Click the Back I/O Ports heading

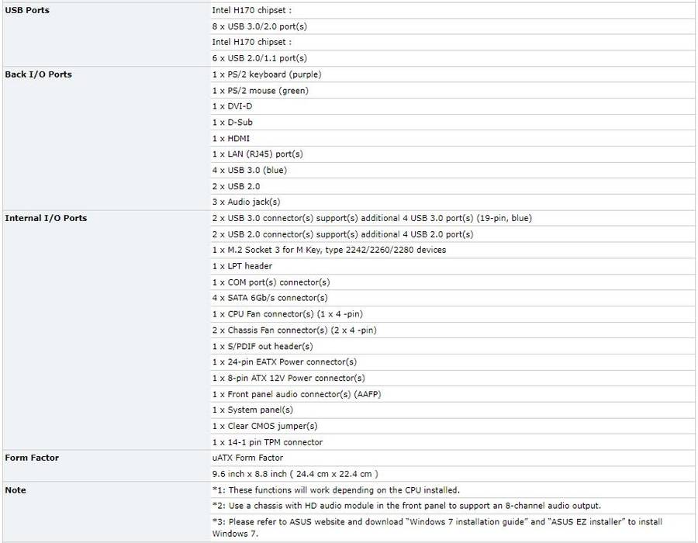point(38,74)
